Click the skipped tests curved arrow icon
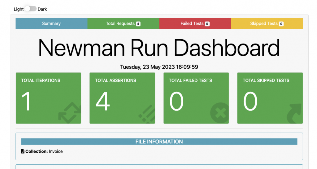The image size is (317, 169). (x=294, y=113)
